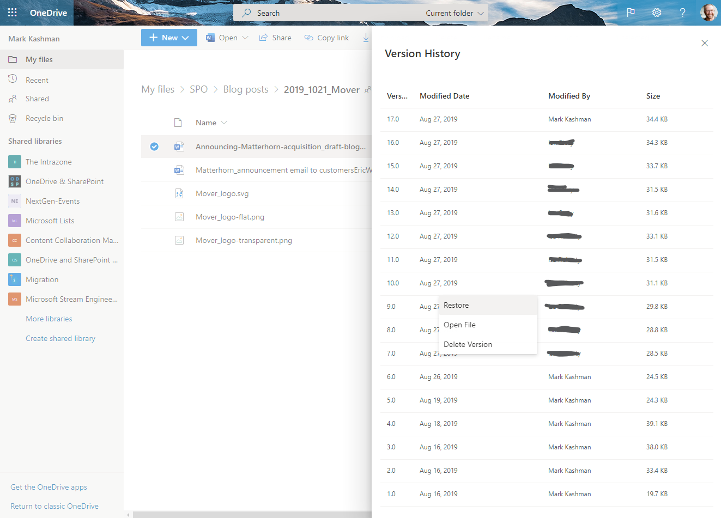Click the Share button in the toolbar
The image size is (721, 518).
pos(275,38)
